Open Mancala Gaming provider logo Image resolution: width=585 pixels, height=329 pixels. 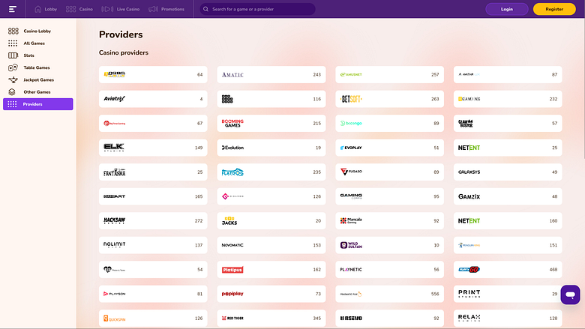pyautogui.click(x=351, y=220)
